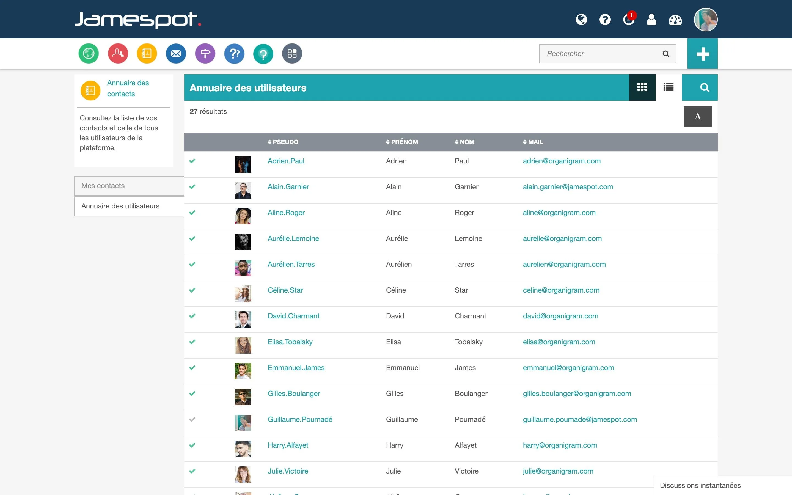Viewport: 792px width, 495px height.
Task: Open the help question mark in header
Action: [x=605, y=20]
